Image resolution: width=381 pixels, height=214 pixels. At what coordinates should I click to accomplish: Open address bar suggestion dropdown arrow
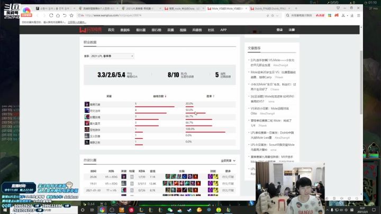[x=277, y=15]
